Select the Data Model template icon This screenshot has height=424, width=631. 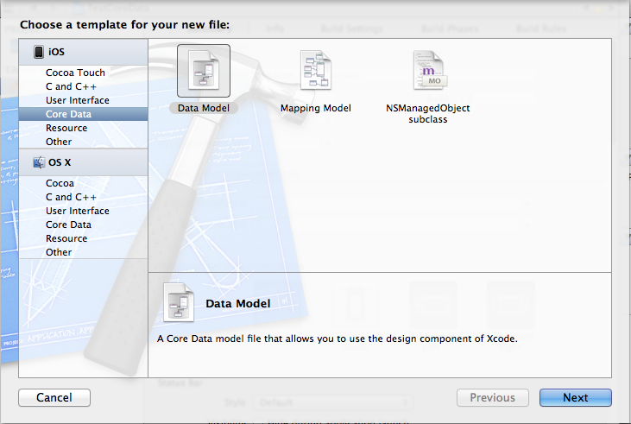point(204,71)
